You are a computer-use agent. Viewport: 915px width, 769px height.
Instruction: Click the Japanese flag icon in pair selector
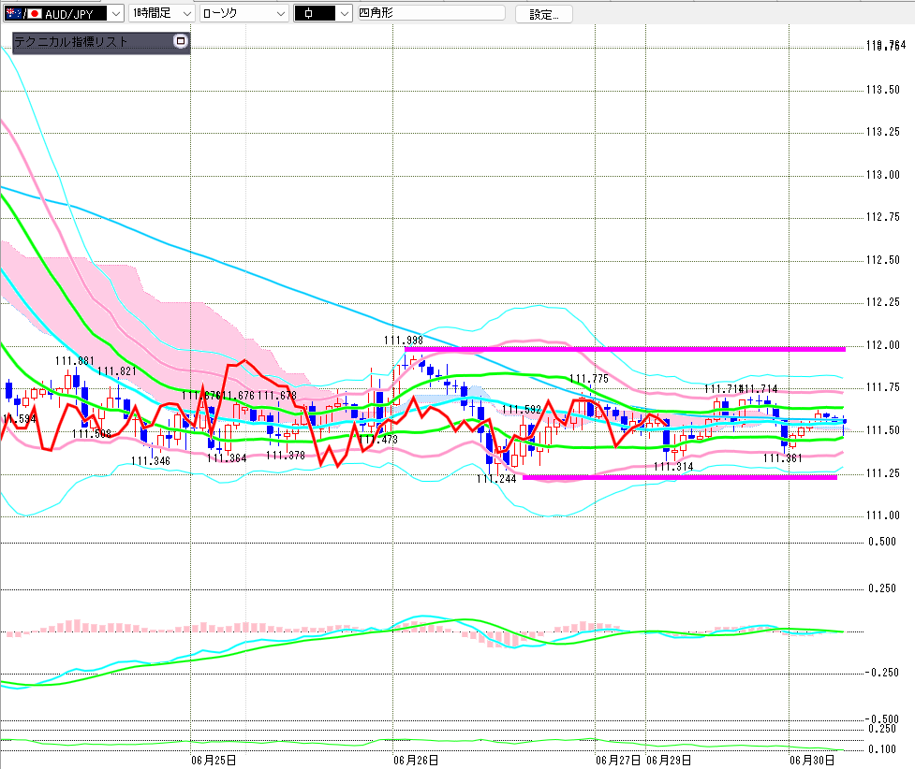point(35,13)
